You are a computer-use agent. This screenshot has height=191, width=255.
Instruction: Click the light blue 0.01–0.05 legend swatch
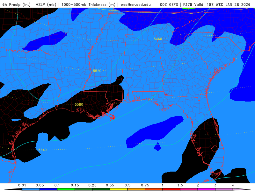[31, 189]
